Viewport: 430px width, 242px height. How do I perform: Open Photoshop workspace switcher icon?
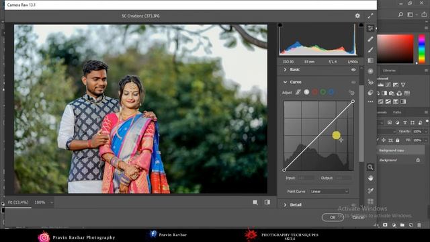pyautogui.click(x=411, y=14)
